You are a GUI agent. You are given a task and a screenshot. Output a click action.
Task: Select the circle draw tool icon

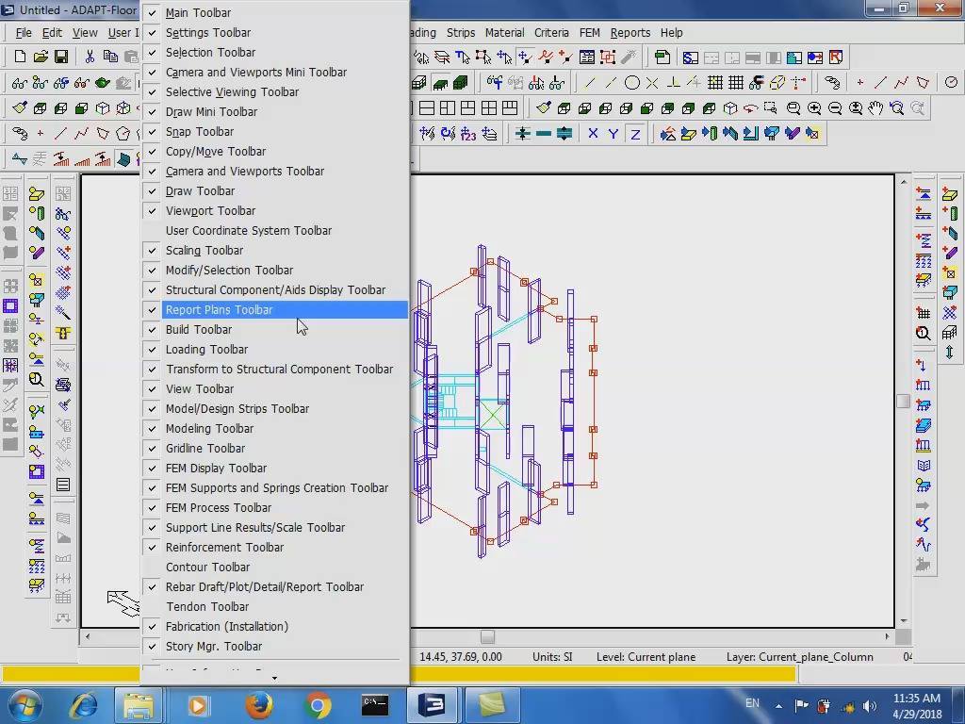coord(631,83)
